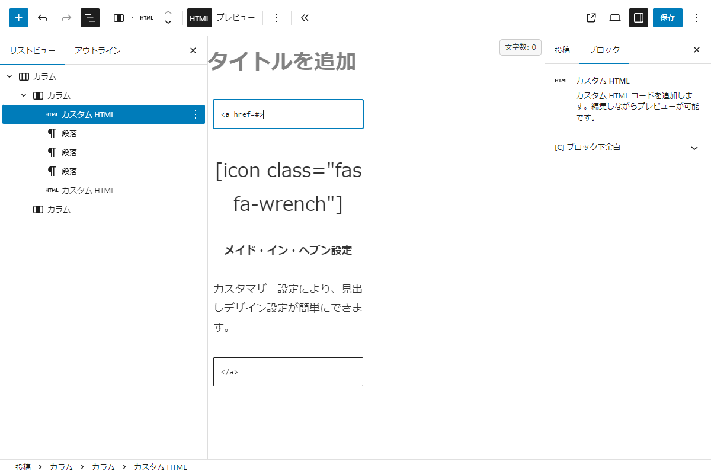Image resolution: width=711 pixels, height=474 pixels.
Task: Collapse the nested カラム tree item
Action: 24,95
